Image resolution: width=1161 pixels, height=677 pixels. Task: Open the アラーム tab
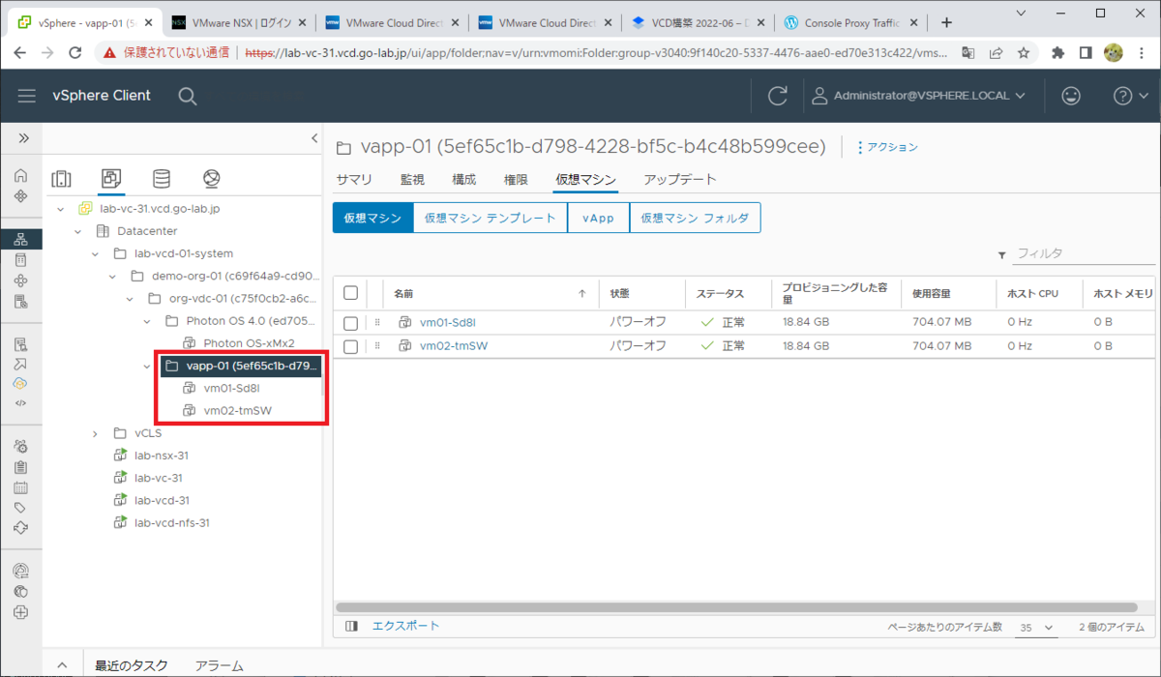[219, 665]
